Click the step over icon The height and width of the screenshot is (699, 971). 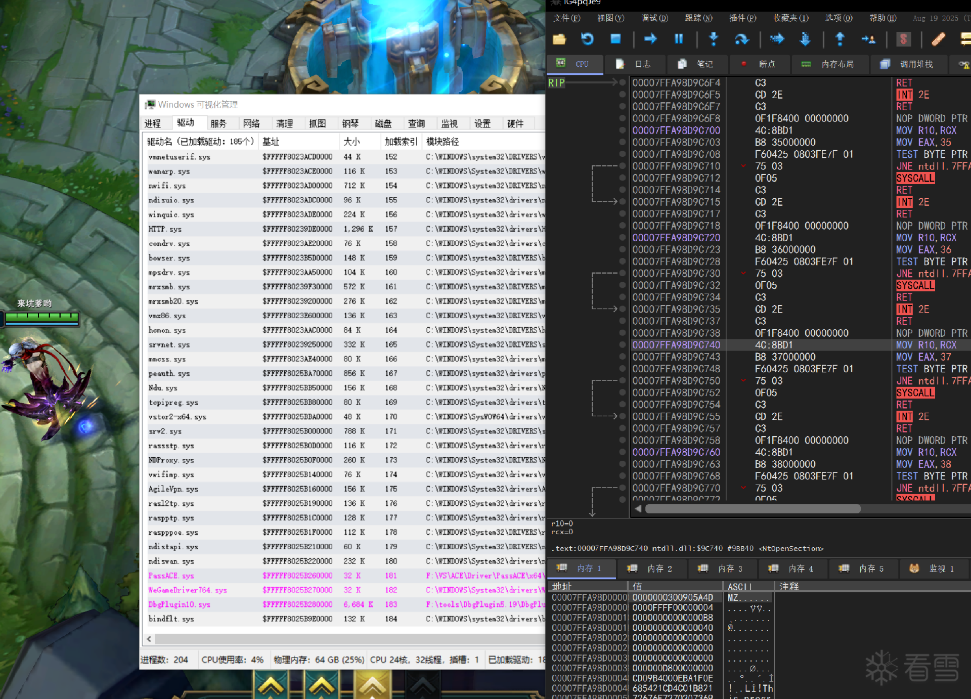point(741,39)
